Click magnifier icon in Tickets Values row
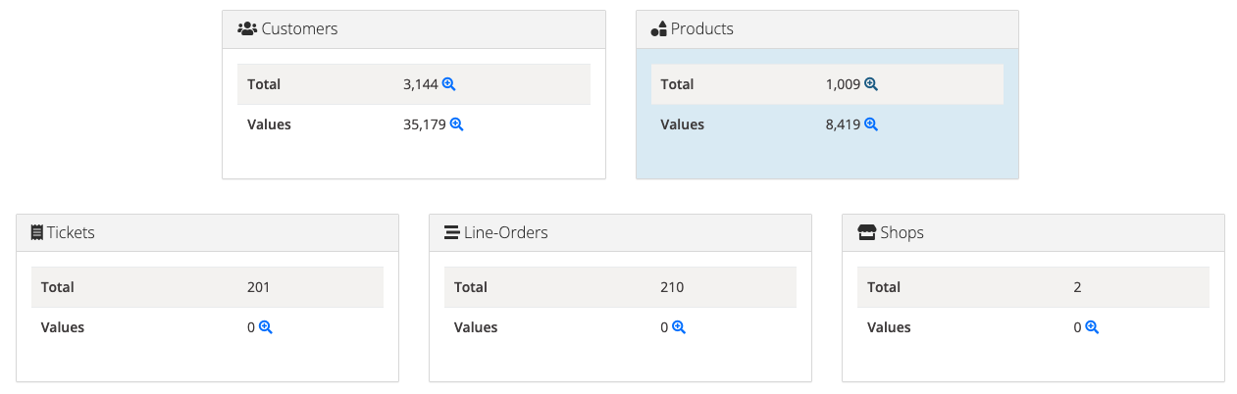1237x394 pixels. [265, 327]
